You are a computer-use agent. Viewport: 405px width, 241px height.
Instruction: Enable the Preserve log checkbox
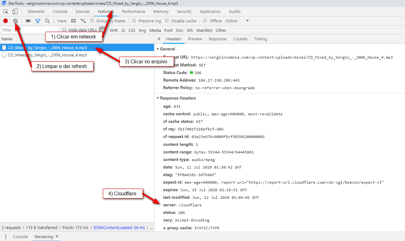pos(134,20)
